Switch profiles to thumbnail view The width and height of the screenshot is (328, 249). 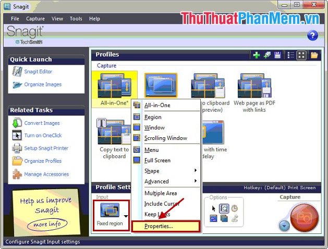tap(301, 55)
